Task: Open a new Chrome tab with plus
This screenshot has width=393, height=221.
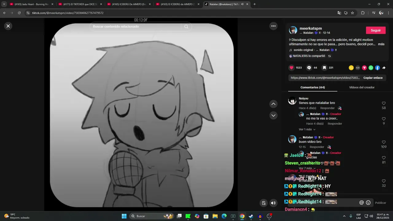Action: pyautogui.click(x=255, y=4)
